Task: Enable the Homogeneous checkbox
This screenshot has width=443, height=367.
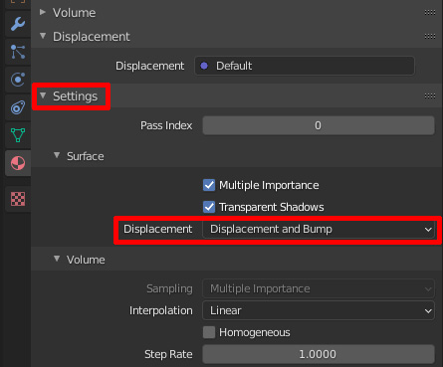Action: 209,332
